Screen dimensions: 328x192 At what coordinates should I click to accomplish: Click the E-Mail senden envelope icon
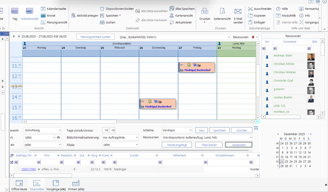pos(238,11)
